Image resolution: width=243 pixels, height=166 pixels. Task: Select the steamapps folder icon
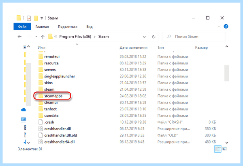point(40,96)
